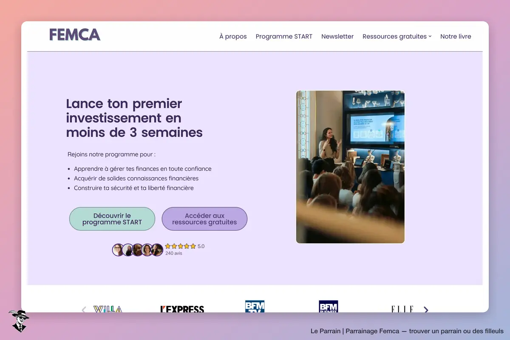This screenshot has width=510, height=340.
Task: Click the ELLE magazine logo
Action: pos(402,309)
